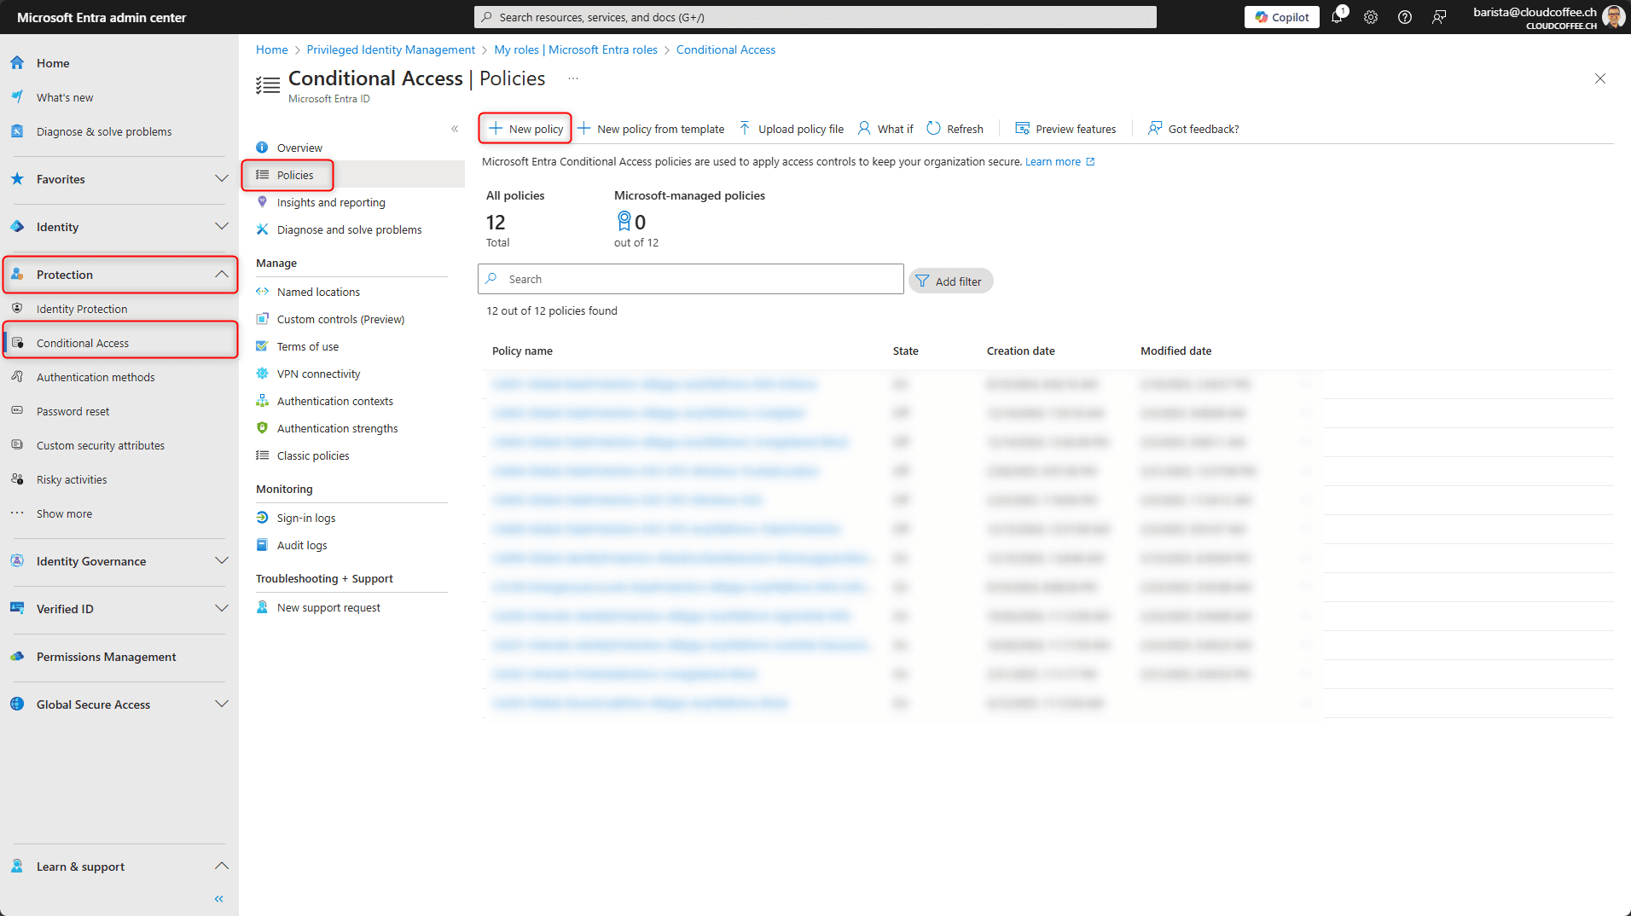Open the Learn more link
This screenshot has width=1631, height=916.
point(1053,162)
